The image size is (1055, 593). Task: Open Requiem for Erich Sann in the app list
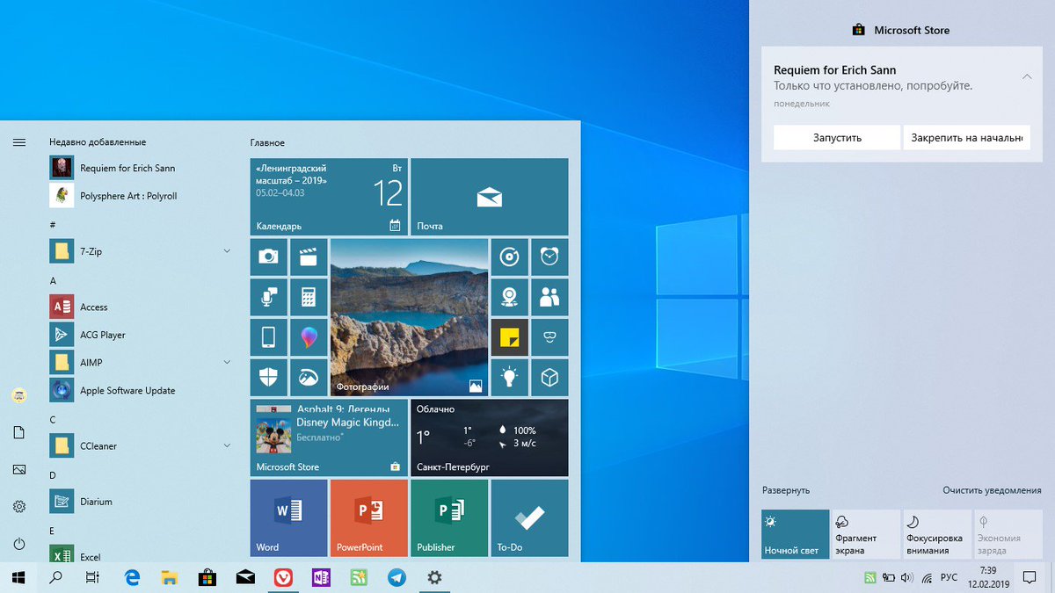pos(141,168)
